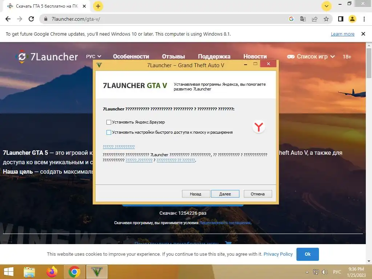Tick the quick access search settings checkbox
Viewport: 372px width, 279px height.
[x=109, y=132]
